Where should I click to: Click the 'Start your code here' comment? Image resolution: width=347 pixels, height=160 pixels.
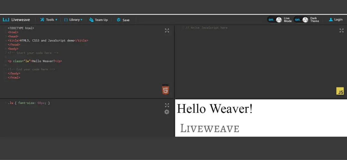[x=33, y=53]
